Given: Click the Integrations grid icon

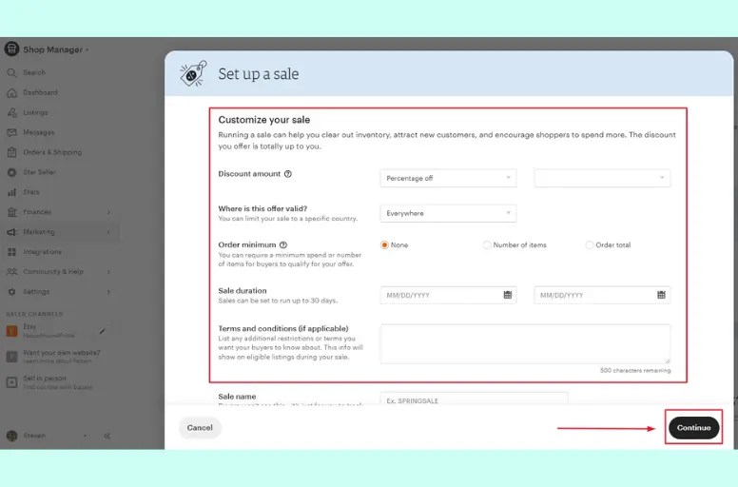Looking at the screenshot, I should pyautogui.click(x=11, y=252).
